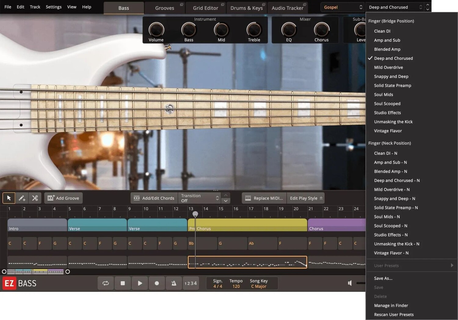Detach the Audio Tracker pop-out icon
Image resolution: width=458 pixels, height=320 pixels.
click(x=304, y=5)
